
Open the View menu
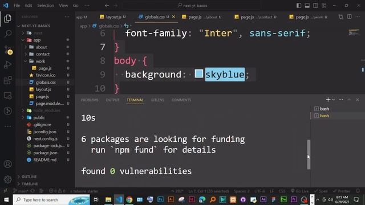coord(63,6)
